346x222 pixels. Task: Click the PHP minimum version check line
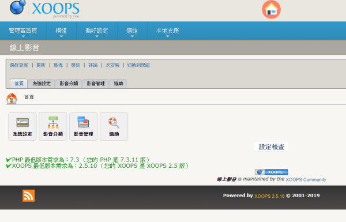pyautogui.click(x=78, y=160)
